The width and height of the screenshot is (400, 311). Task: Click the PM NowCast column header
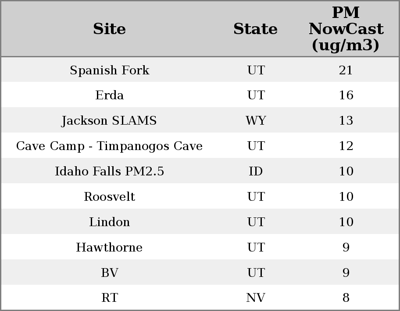346,29
